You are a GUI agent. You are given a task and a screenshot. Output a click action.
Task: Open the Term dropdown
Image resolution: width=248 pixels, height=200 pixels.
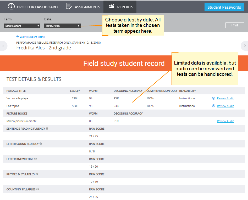click(x=22, y=26)
